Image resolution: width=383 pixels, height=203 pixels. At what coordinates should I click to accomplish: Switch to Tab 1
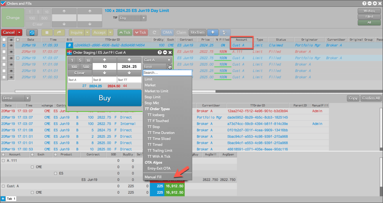tap(11, 199)
